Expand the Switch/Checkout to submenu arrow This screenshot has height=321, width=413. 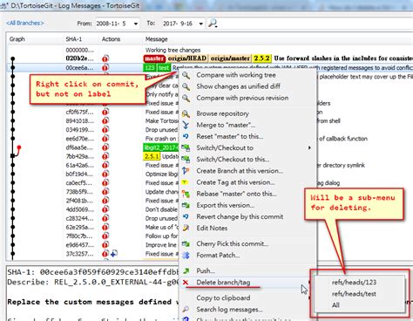309,147
